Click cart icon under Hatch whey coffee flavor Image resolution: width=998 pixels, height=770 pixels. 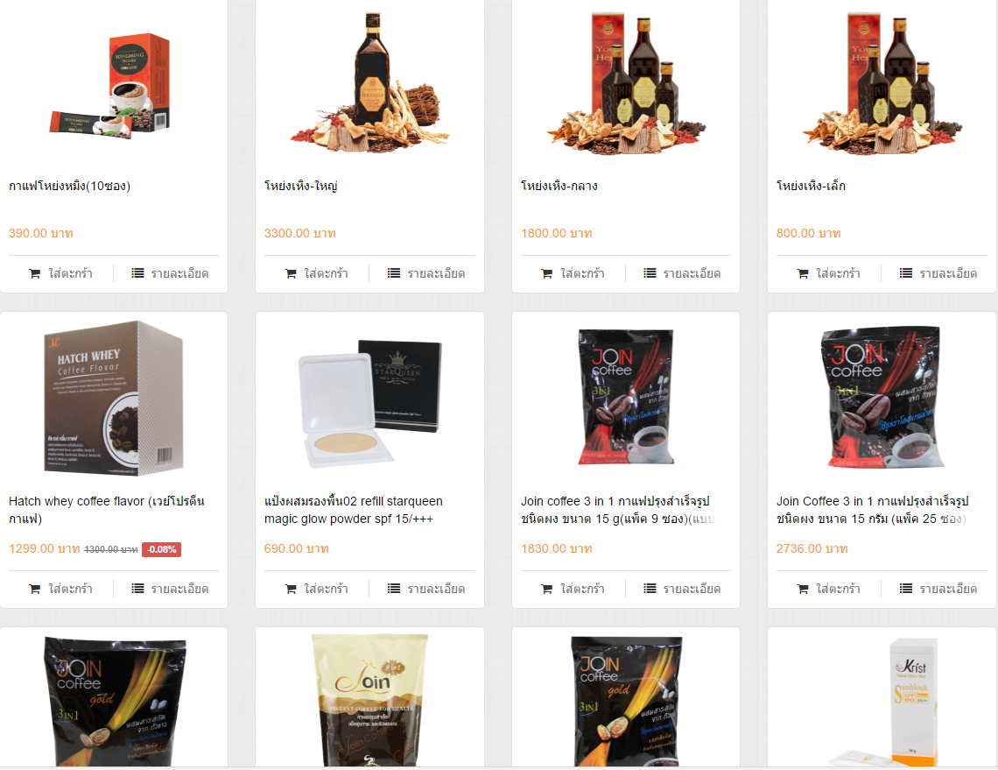(34, 590)
